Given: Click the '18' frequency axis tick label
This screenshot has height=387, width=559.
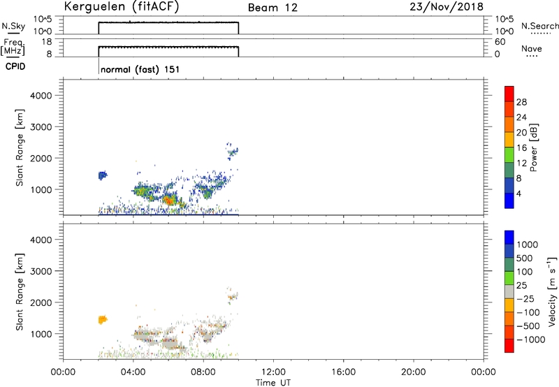Looking at the screenshot, I should 47,42.
